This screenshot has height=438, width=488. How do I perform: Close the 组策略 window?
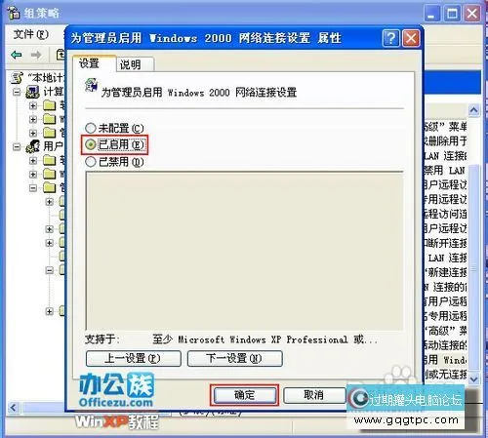[472, 14]
